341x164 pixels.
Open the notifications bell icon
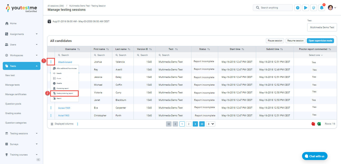point(322,8)
